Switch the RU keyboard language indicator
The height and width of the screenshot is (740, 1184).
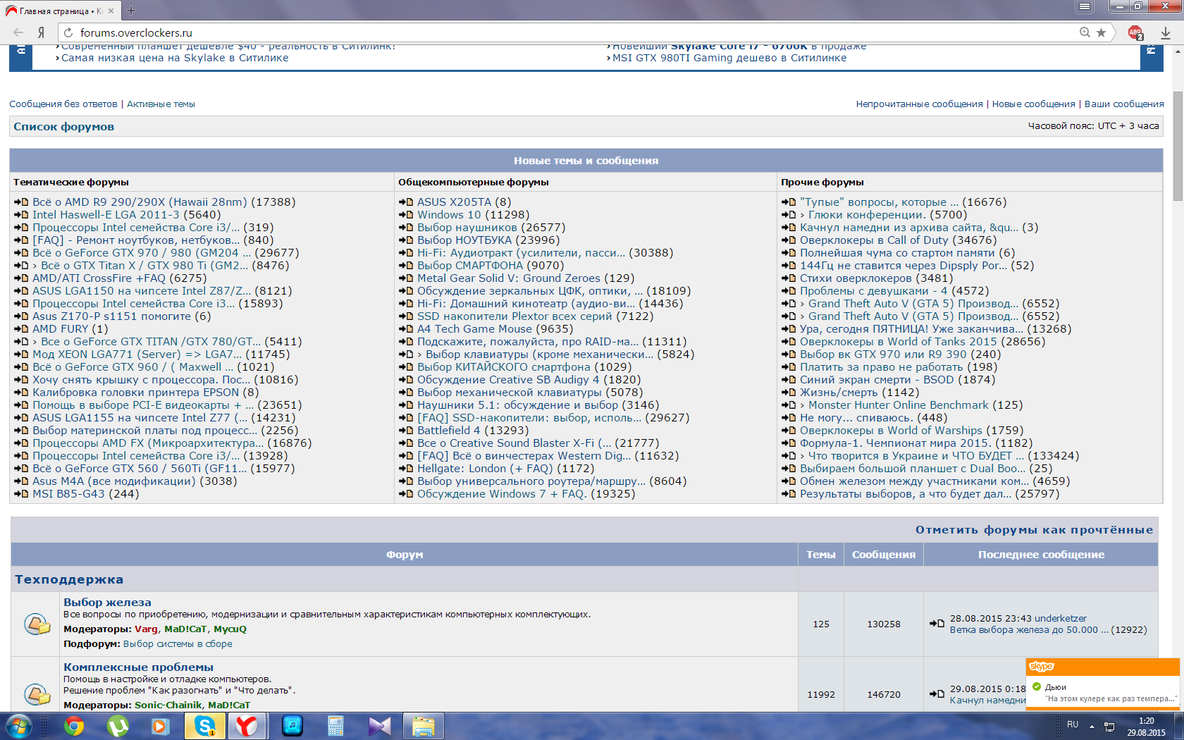coord(1073,724)
